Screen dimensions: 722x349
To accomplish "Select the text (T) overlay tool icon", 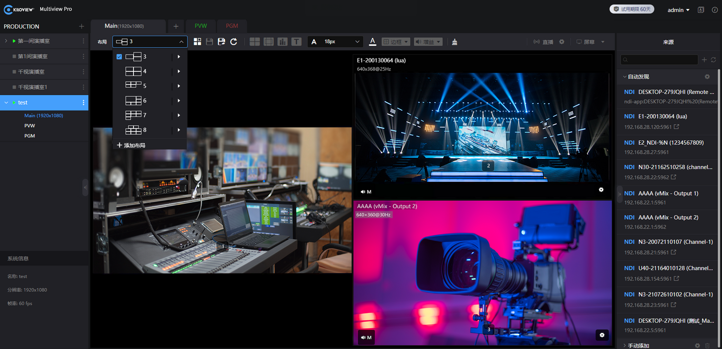I will click(296, 41).
